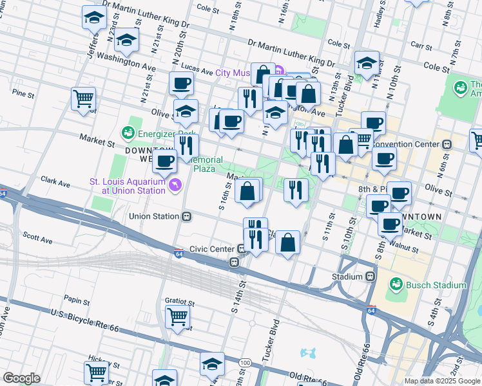The height and width of the screenshot is (386, 482).
Task: Open the City Museum purple label
Action: [233, 73]
